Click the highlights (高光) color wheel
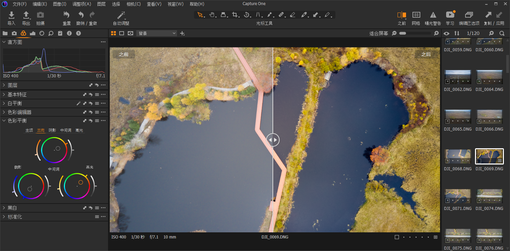The height and width of the screenshot is (251, 510). pyautogui.click(x=77, y=186)
